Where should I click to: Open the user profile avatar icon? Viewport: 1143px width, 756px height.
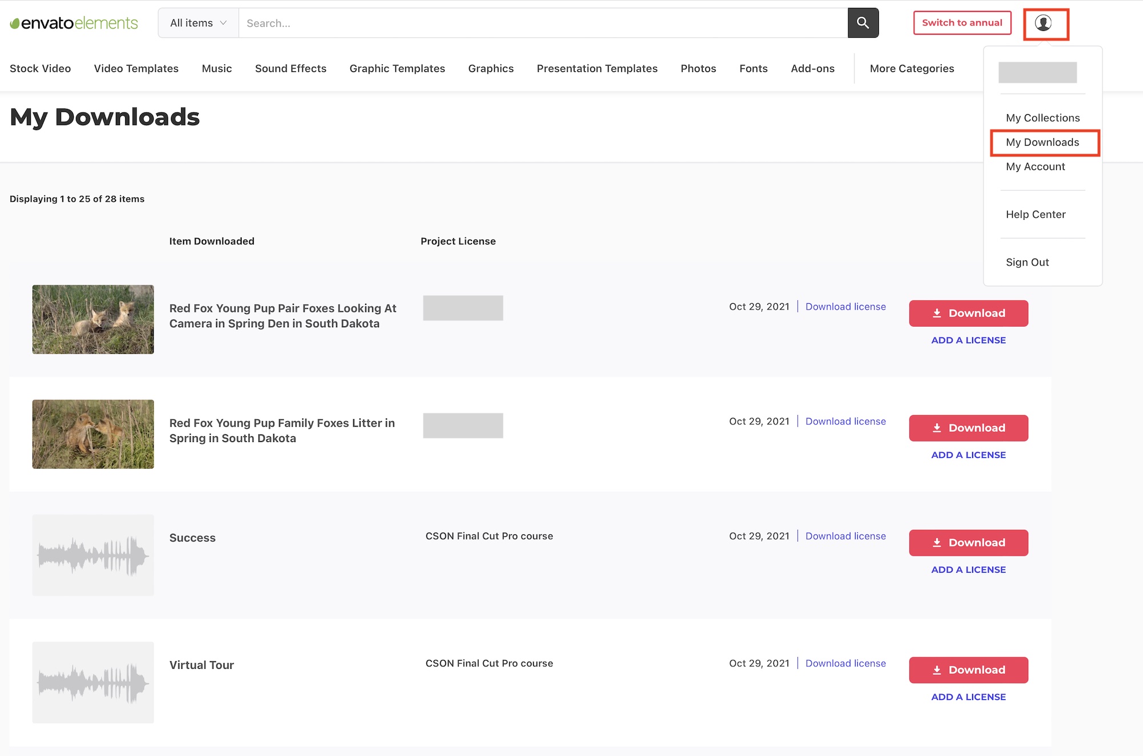[x=1044, y=23]
